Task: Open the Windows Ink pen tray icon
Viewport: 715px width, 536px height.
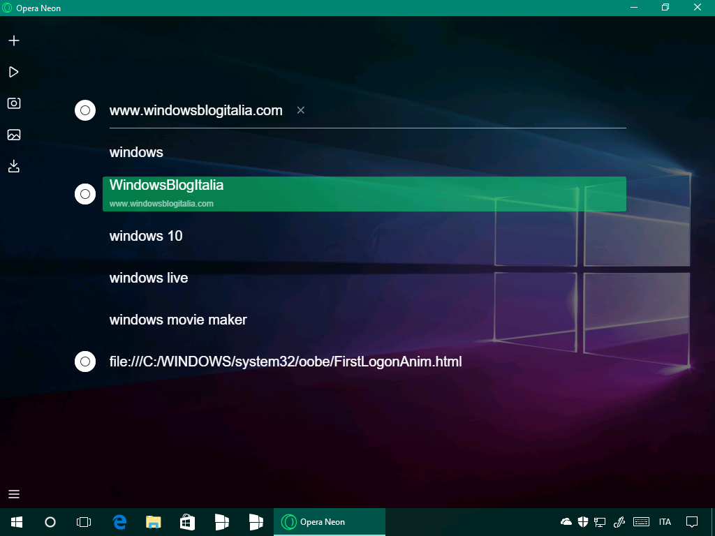Action: pos(619,522)
